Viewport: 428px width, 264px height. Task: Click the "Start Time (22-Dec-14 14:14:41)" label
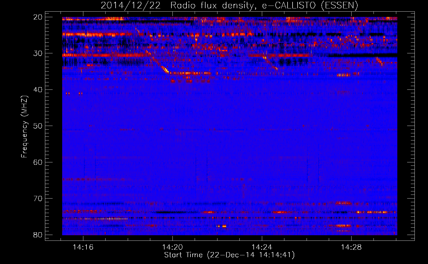click(x=229, y=255)
